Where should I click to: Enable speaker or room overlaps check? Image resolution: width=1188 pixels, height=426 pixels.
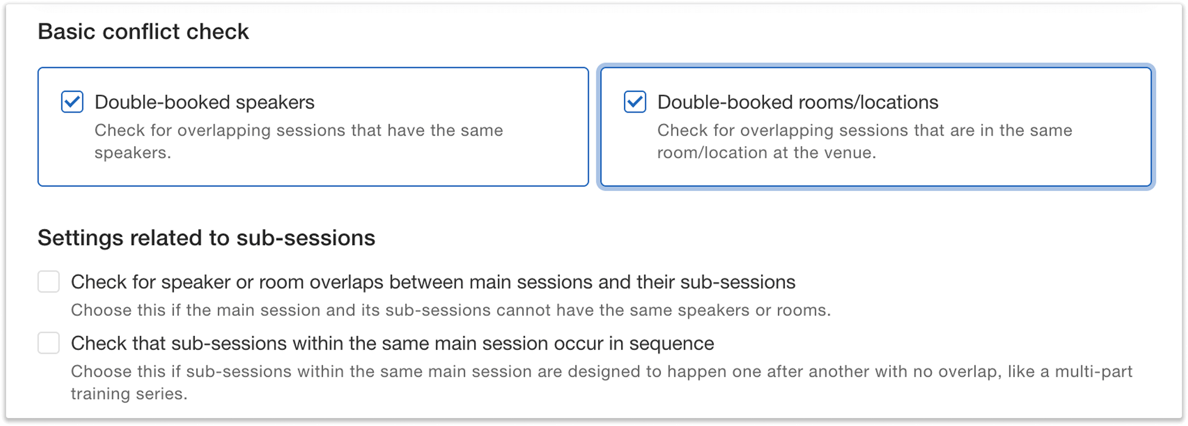click(49, 282)
